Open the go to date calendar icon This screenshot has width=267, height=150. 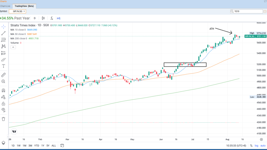[x=62, y=146]
